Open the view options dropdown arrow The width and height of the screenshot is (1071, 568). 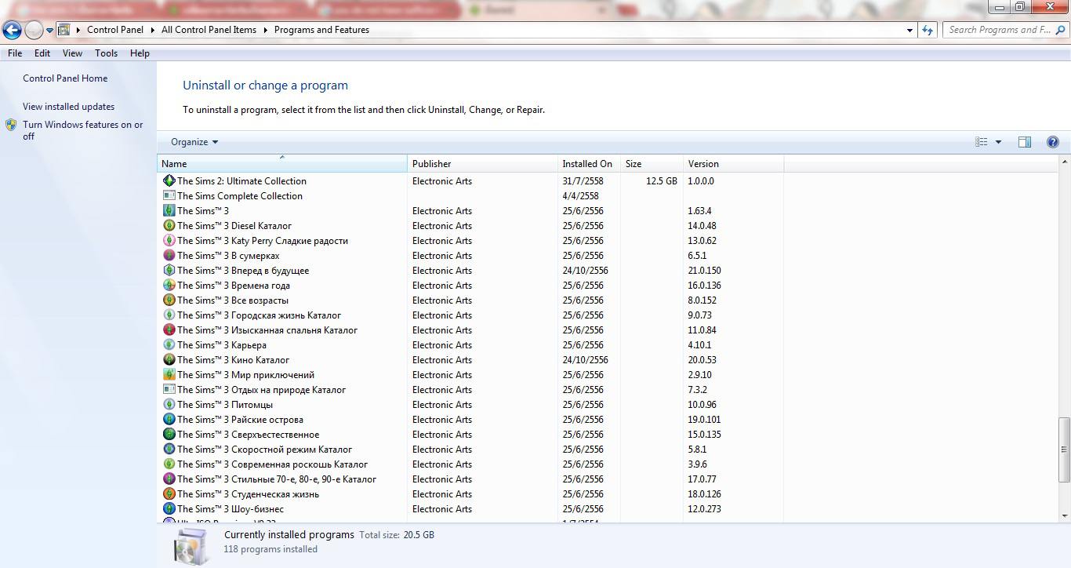(998, 142)
